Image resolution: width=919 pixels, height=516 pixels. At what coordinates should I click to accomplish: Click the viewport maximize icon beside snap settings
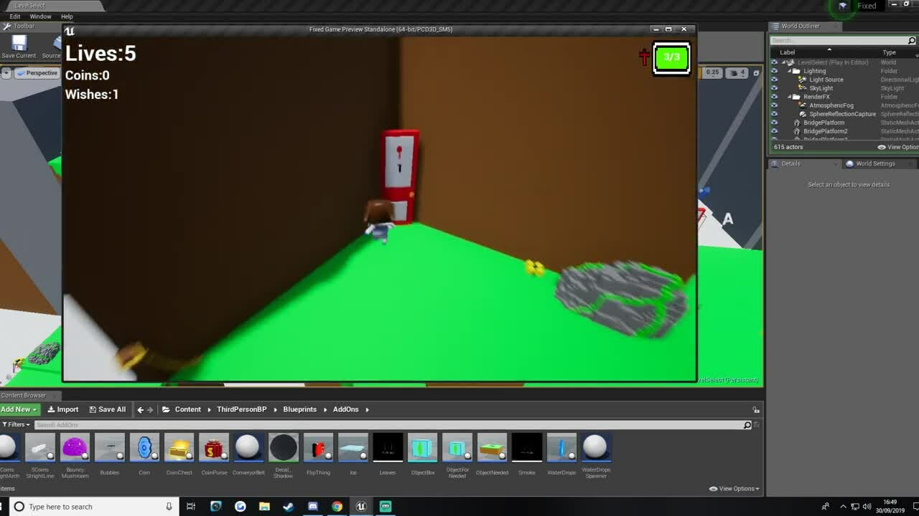756,73
